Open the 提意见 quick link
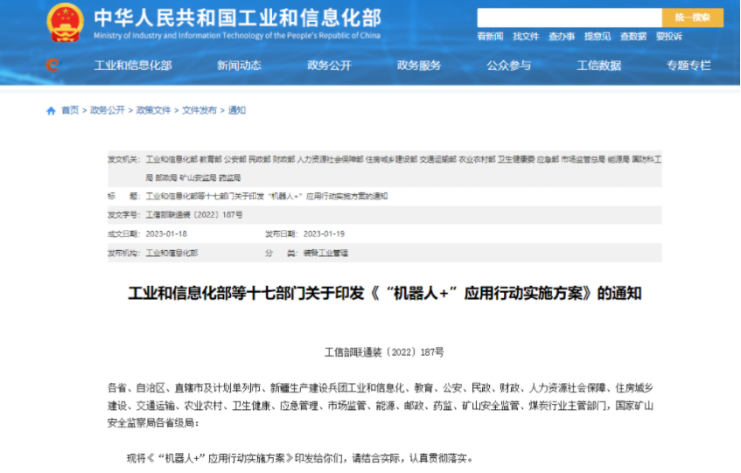The width and height of the screenshot is (741, 473). (598, 37)
